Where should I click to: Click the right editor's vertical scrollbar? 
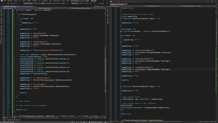217,64
